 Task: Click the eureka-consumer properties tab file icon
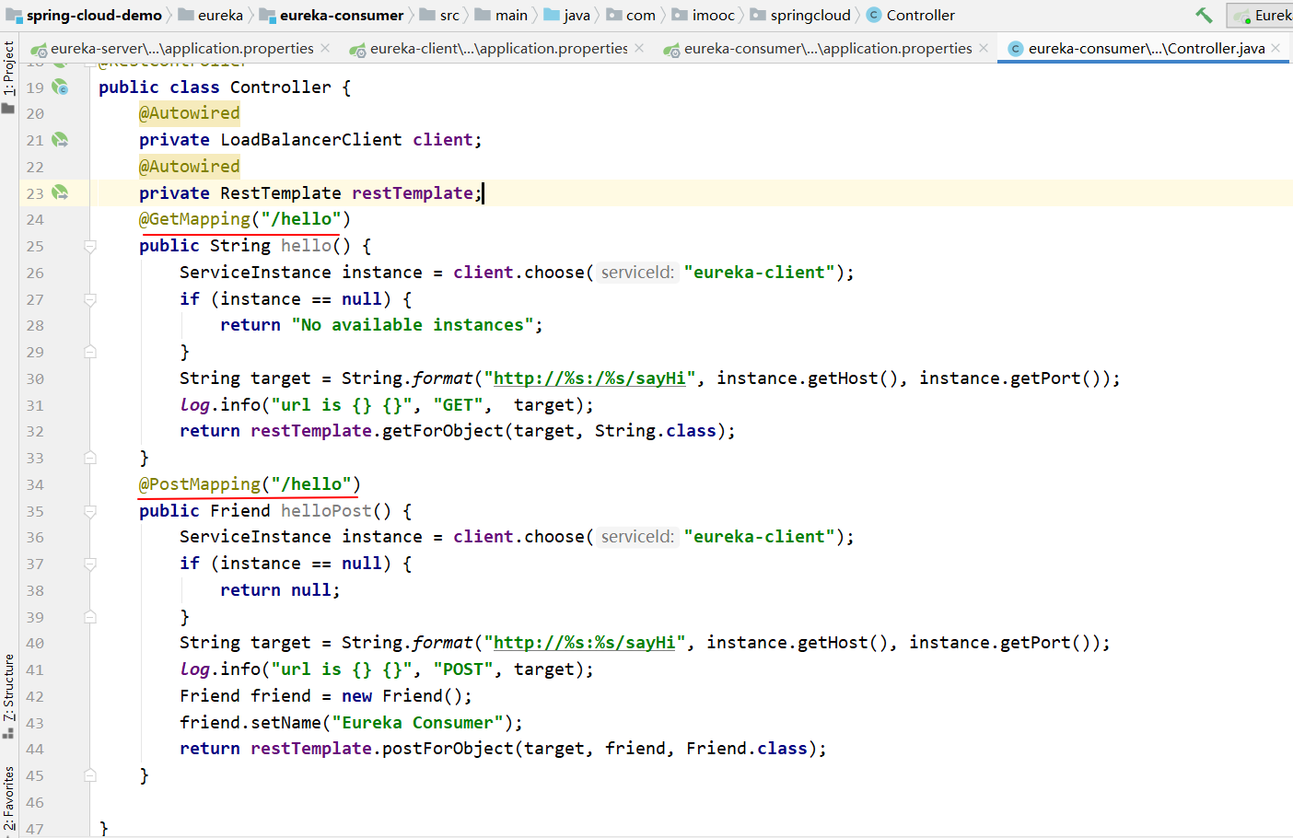point(671,49)
